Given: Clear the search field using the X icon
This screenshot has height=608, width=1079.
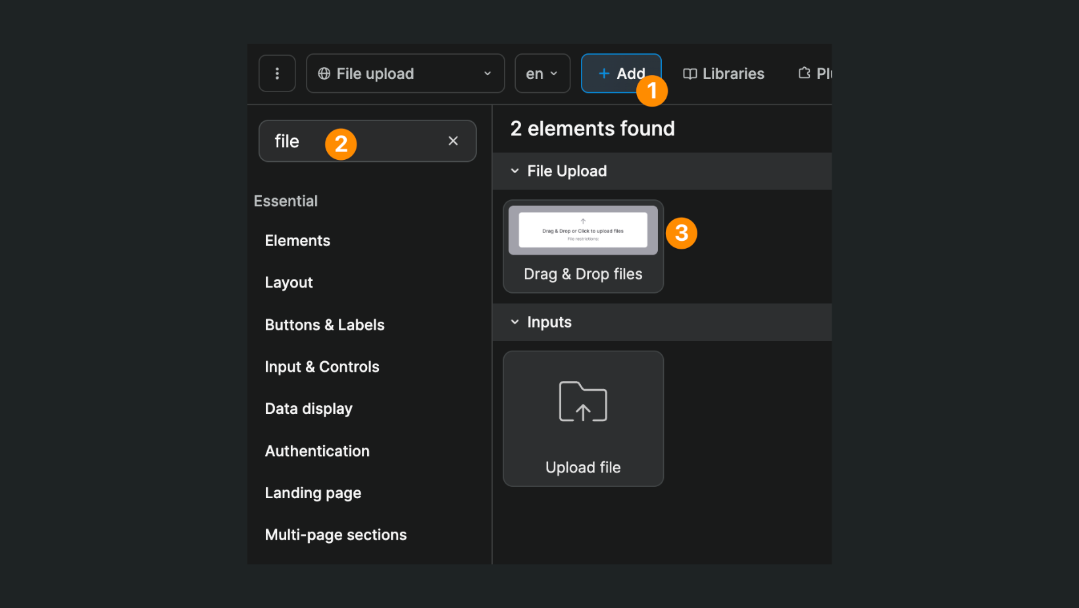Looking at the screenshot, I should pyautogui.click(x=453, y=140).
